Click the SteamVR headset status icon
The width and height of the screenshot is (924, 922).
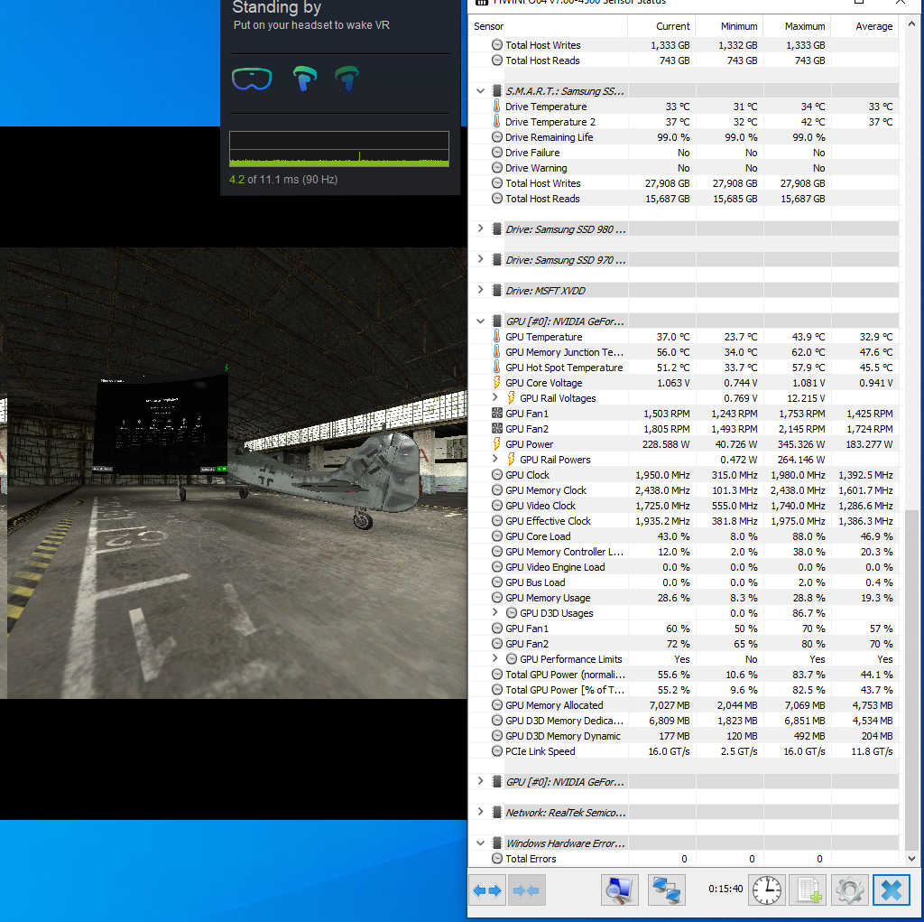(x=252, y=79)
